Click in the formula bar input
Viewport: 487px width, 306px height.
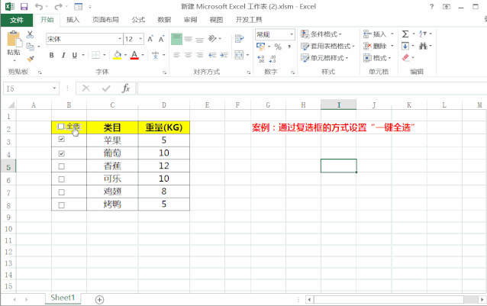point(312,89)
